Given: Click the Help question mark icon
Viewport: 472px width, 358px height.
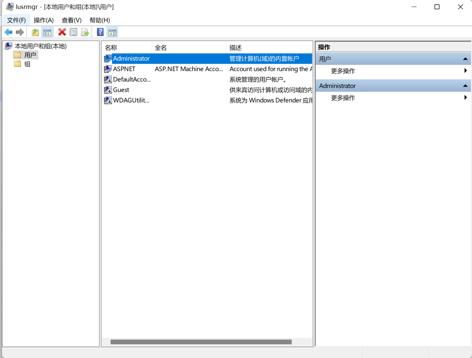Looking at the screenshot, I should (x=100, y=32).
